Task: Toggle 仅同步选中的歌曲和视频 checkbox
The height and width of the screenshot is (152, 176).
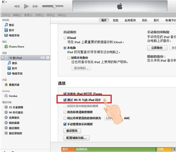Action: pos(65,106)
